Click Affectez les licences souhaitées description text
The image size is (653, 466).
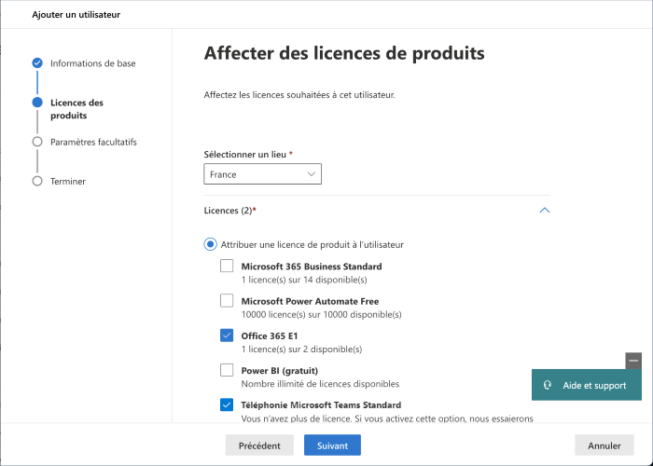tap(299, 95)
